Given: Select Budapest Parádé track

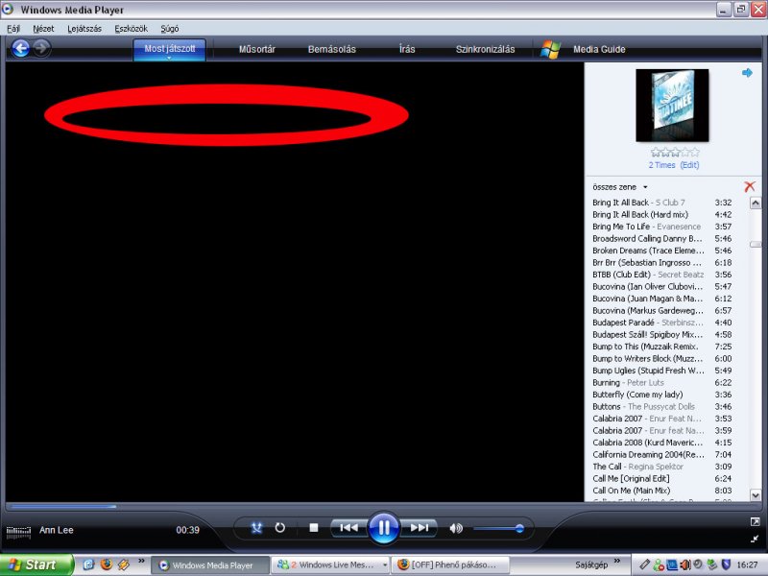Looking at the screenshot, I should tap(661, 323).
